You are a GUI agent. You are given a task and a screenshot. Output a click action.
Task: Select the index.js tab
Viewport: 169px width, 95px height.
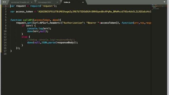[x=67, y=2]
